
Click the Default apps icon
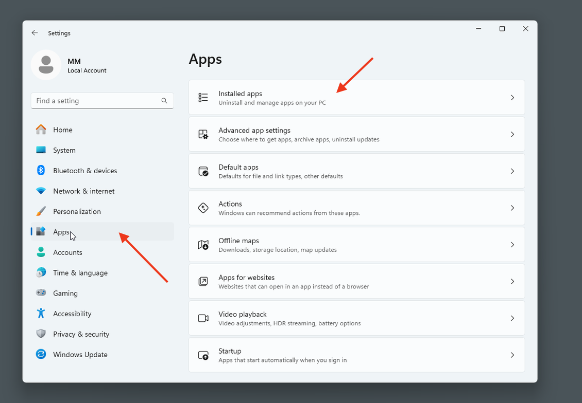(203, 171)
